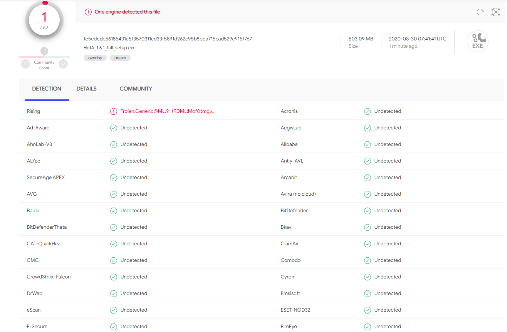Screen dimensions: 507x332
Task: Click the overlay tag
Action: click(x=95, y=58)
